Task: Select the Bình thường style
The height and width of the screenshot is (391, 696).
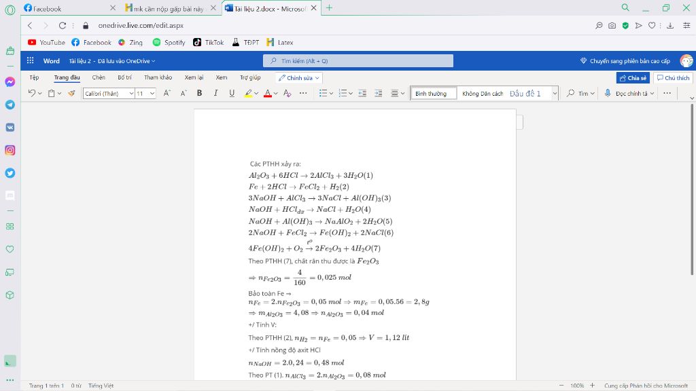Action: pyautogui.click(x=434, y=94)
